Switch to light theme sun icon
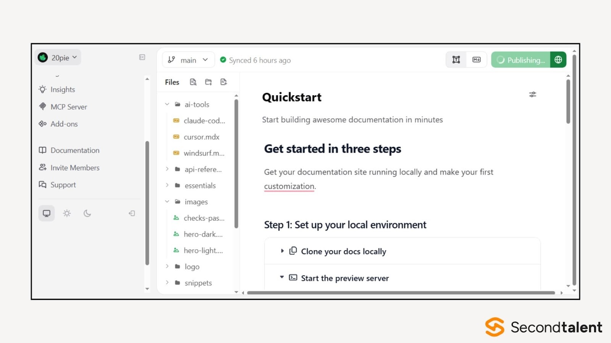 click(x=67, y=213)
